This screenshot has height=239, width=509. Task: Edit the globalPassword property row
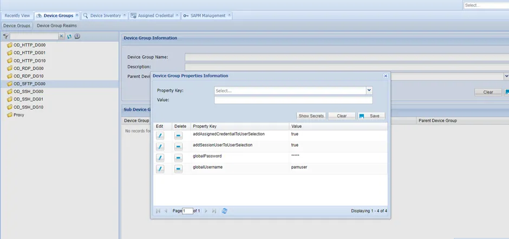[x=160, y=157]
